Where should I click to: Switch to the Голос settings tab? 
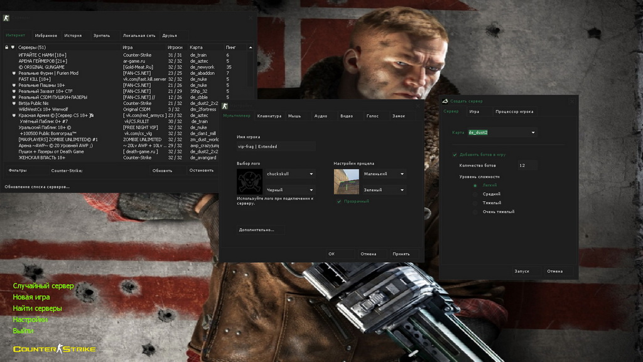372,116
